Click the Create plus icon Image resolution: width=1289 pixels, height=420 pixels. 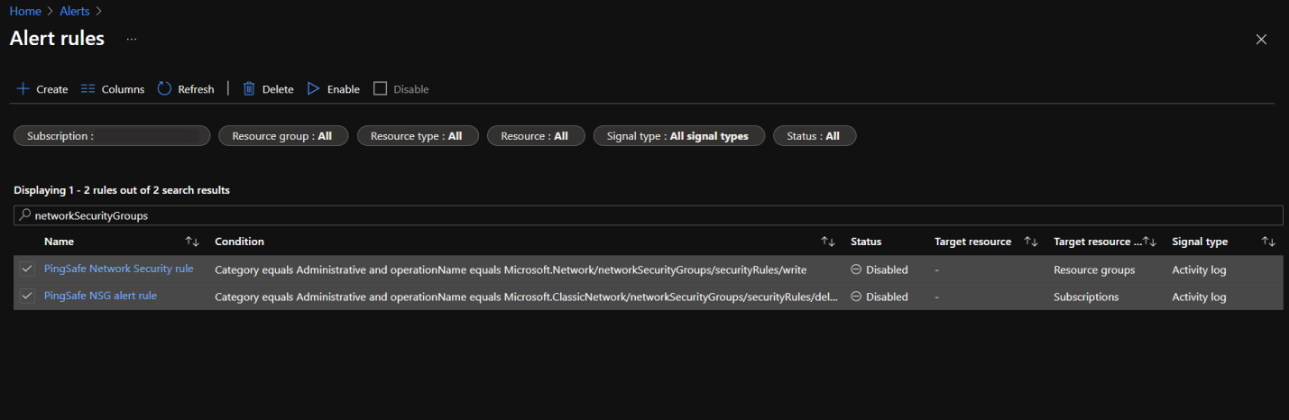[23, 89]
